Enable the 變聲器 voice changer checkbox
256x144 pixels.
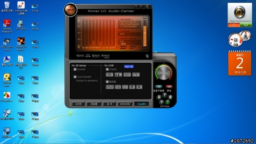coord(107,82)
